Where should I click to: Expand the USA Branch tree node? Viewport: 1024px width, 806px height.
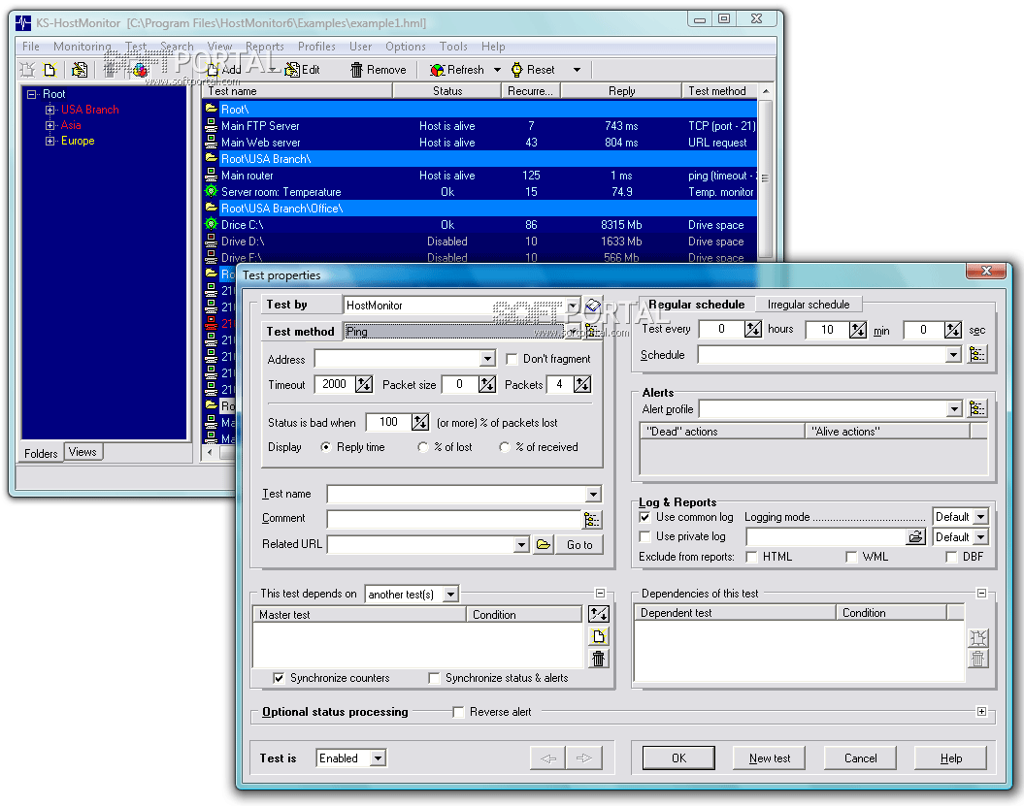click(x=50, y=110)
